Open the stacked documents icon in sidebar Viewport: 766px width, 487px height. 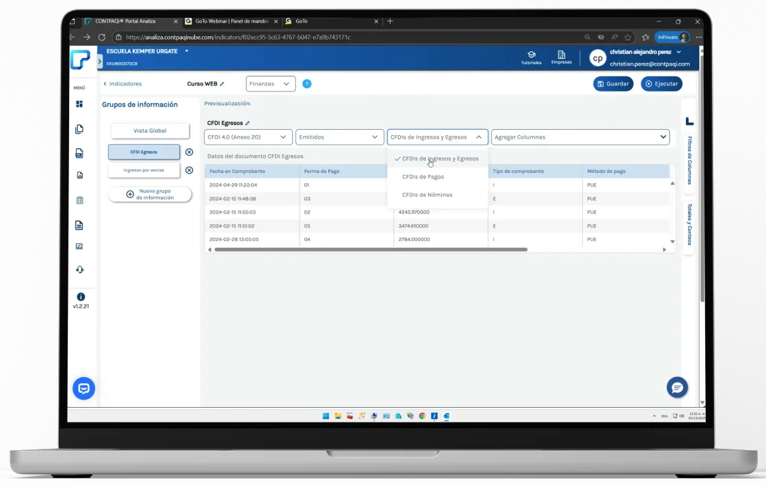(79, 129)
